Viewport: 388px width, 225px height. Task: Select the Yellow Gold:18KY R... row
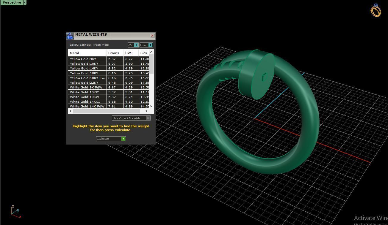click(x=109, y=78)
